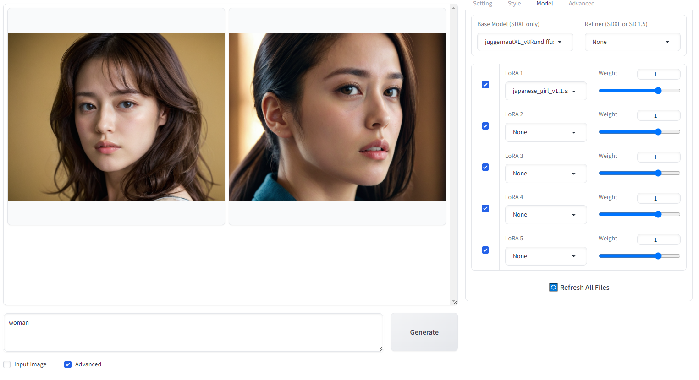This screenshot has height=380, width=699.
Task: Uncheck the LoRA 3 enable box
Action: click(x=485, y=167)
